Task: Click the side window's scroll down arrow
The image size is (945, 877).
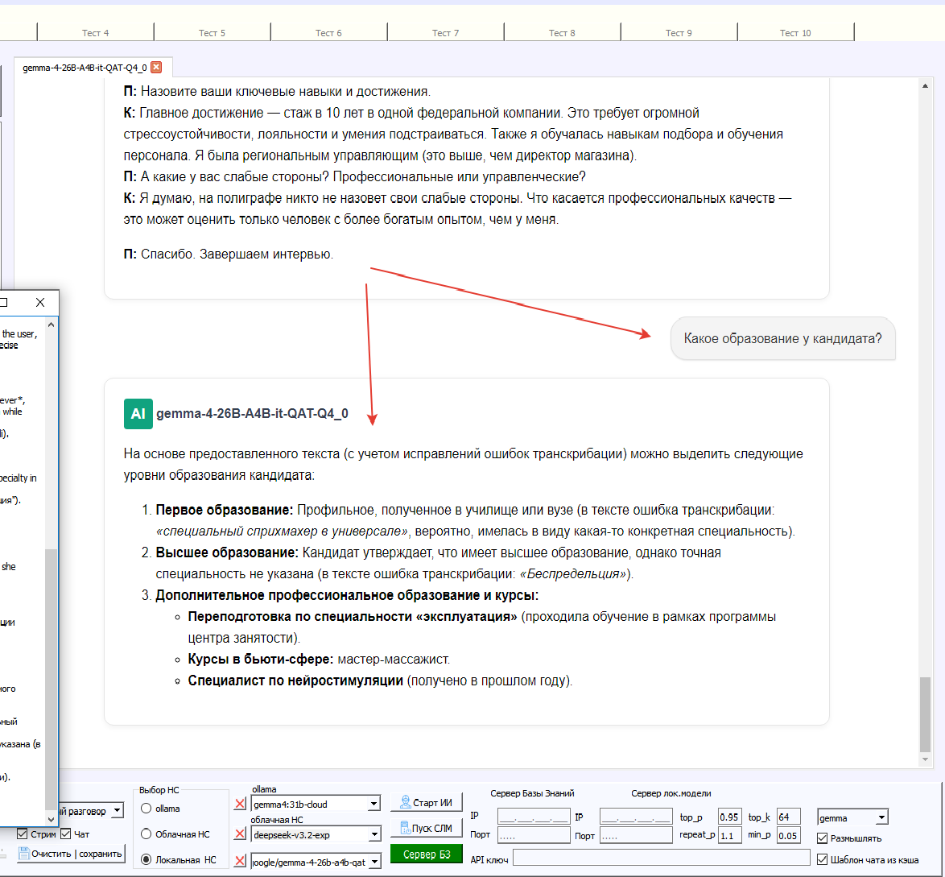Action: coord(52,819)
